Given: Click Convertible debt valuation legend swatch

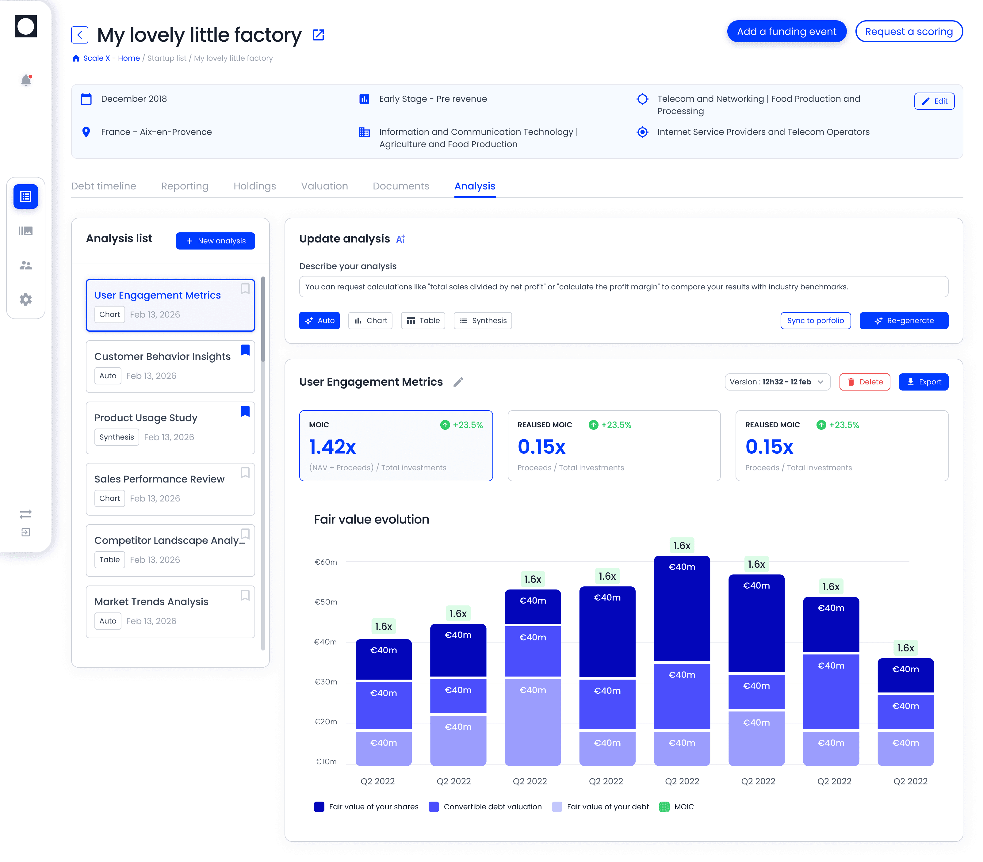Looking at the screenshot, I should click(434, 807).
